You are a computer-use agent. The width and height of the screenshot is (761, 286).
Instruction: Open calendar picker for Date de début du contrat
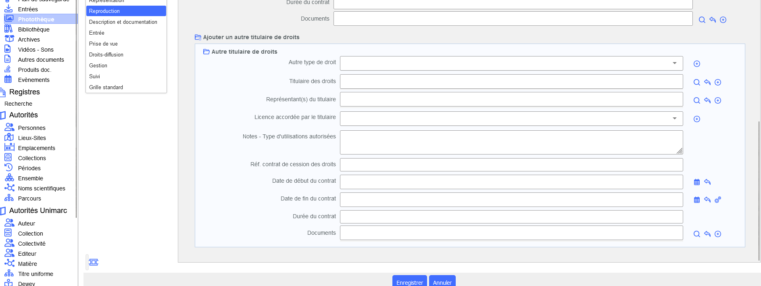pyautogui.click(x=696, y=182)
